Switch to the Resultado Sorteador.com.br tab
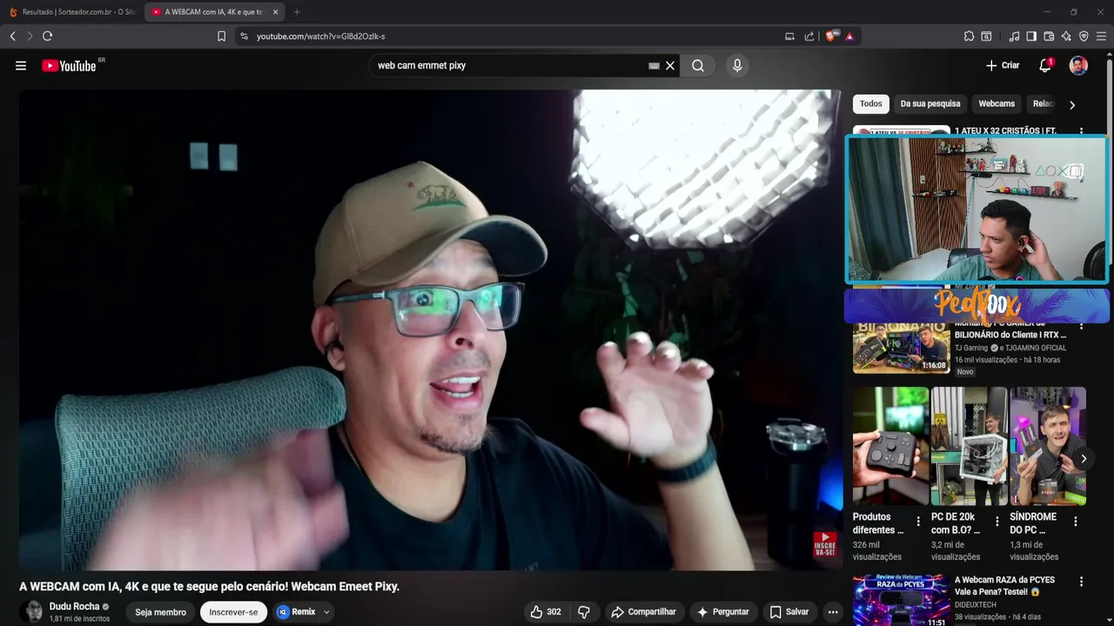Viewport: 1114px width, 626px height. (71, 12)
